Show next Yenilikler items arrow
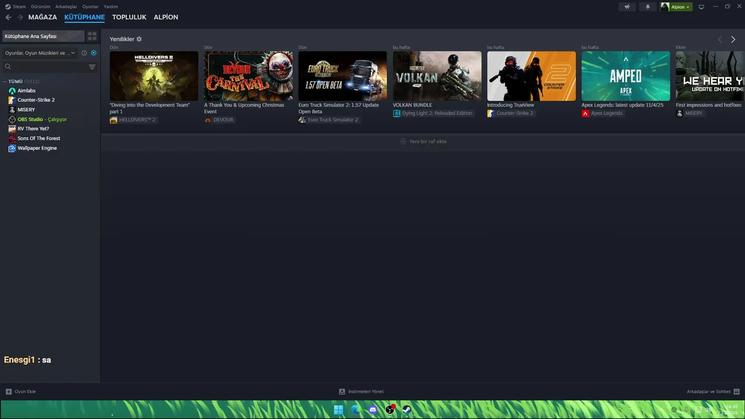745x419 pixels. (733, 40)
